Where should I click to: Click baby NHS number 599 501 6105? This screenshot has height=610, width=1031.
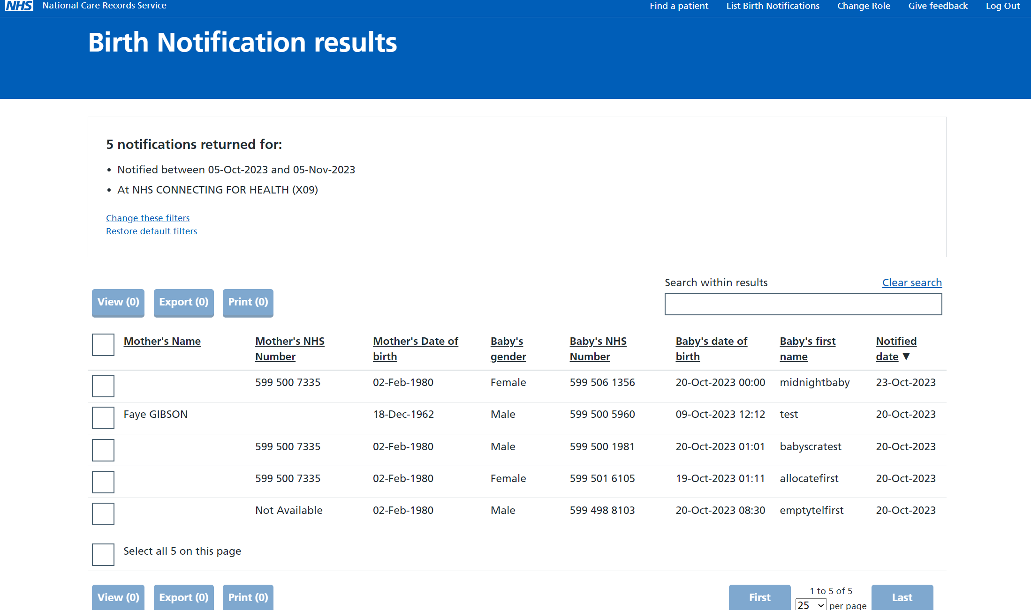[x=602, y=478]
